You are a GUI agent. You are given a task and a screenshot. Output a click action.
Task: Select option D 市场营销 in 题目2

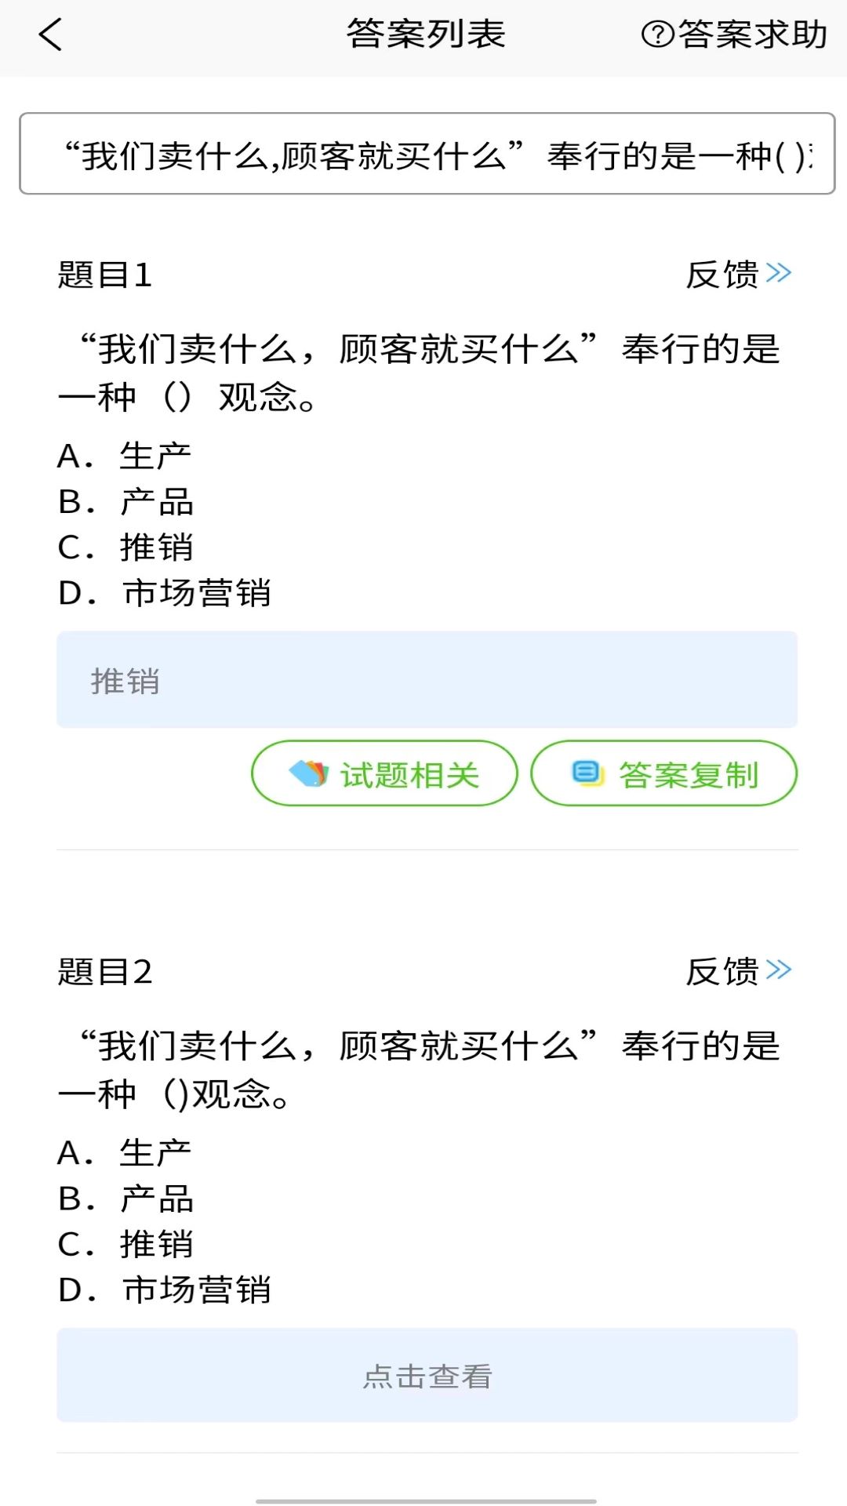(x=165, y=1290)
